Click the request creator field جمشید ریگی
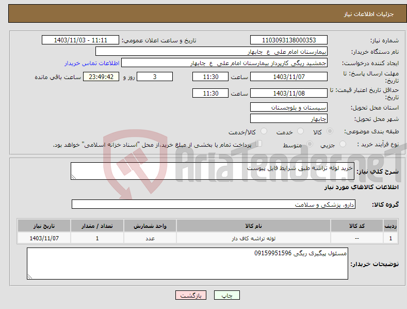The width and height of the screenshot is (407, 309). point(224,63)
